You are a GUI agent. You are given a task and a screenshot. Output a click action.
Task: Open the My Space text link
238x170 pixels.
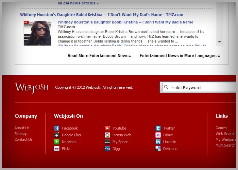(x=120, y=142)
